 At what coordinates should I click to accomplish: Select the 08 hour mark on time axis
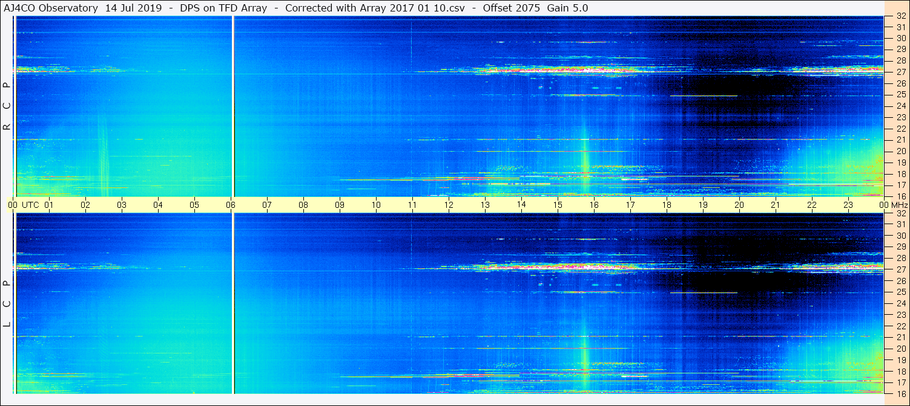[303, 205]
